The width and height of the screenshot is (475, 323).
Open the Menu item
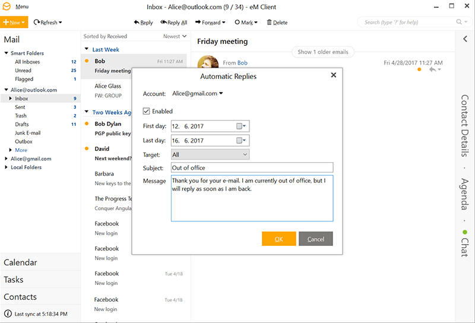(x=22, y=7)
